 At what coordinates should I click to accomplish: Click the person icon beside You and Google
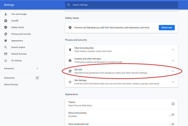click(x=6, y=14)
